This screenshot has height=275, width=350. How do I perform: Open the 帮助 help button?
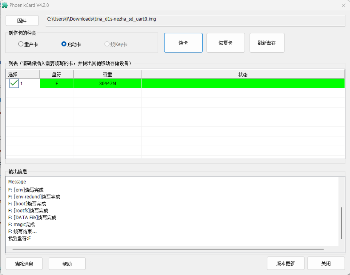tap(67, 264)
